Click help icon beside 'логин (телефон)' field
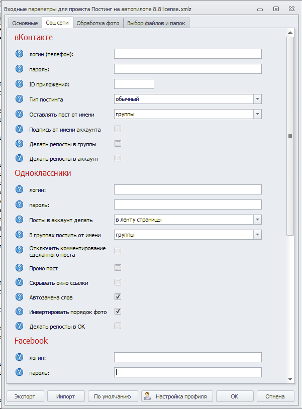Screen dimensions: 302x409 tap(20, 54)
